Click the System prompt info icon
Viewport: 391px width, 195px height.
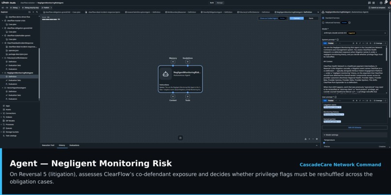click(338, 40)
